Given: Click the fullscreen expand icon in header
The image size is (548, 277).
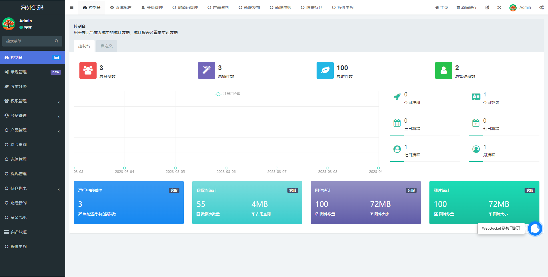Looking at the screenshot, I should click(499, 7).
